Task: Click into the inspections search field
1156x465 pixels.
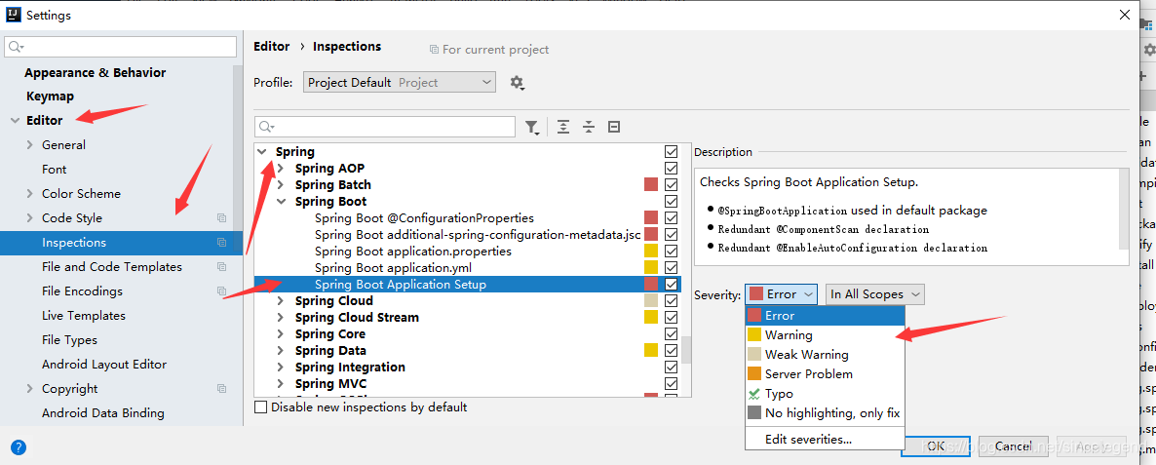Action: tap(385, 127)
